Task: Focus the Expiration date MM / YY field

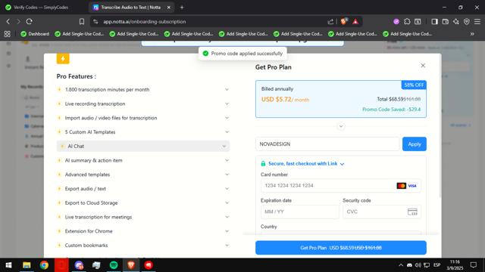Action: tap(300, 212)
